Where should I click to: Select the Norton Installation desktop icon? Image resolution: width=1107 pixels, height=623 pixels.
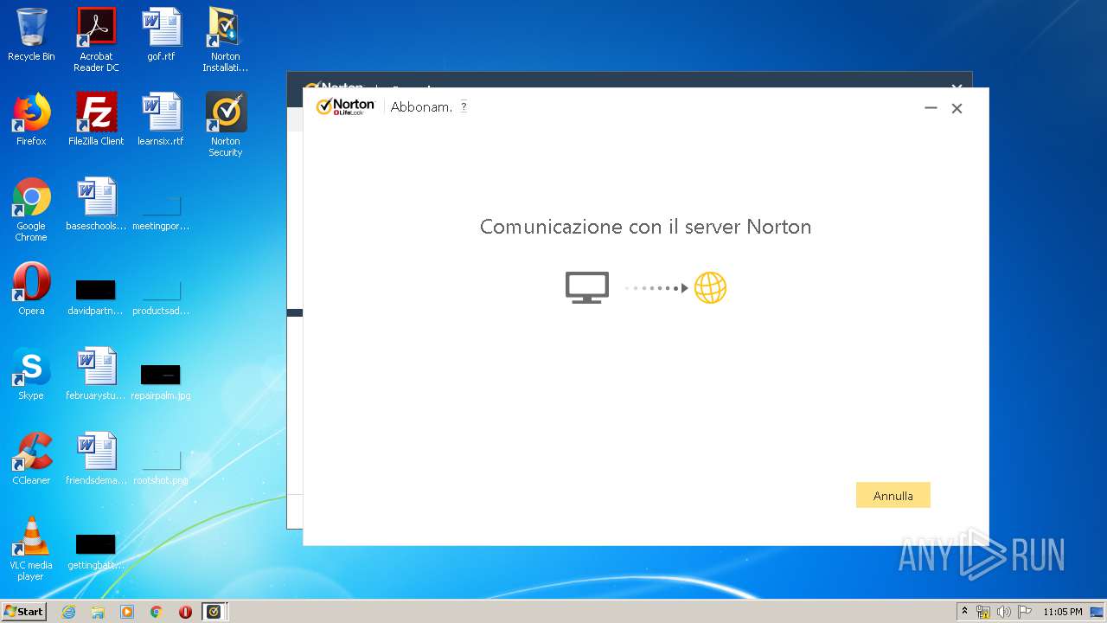[226, 40]
